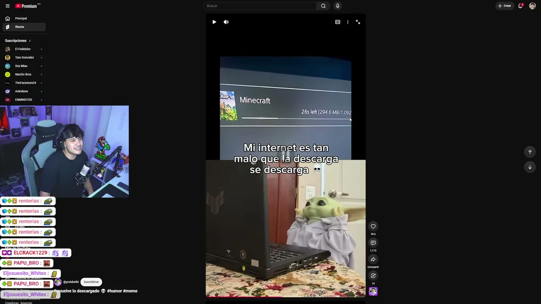This screenshot has width=541, height=304.
Task: Share the Short via Compartir
Action: pyautogui.click(x=373, y=259)
